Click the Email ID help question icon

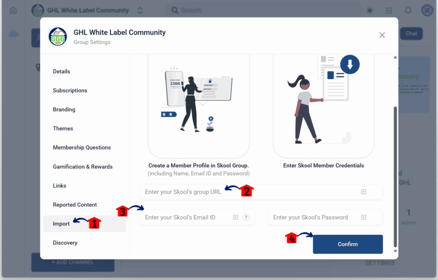pyautogui.click(x=246, y=217)
